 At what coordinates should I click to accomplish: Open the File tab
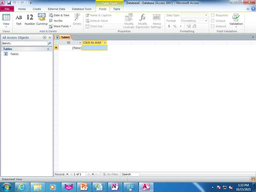pyautogui.click(x=7, y=9)
